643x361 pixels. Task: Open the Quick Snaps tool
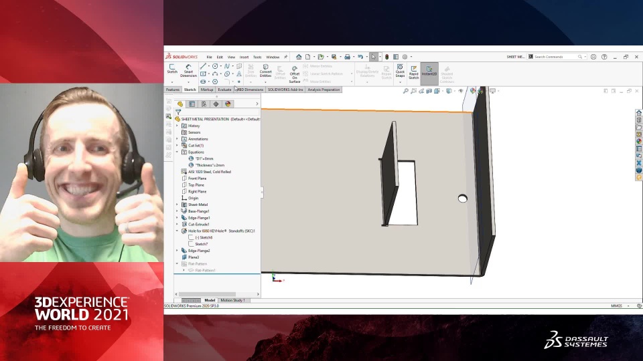[x=400, y=71]
